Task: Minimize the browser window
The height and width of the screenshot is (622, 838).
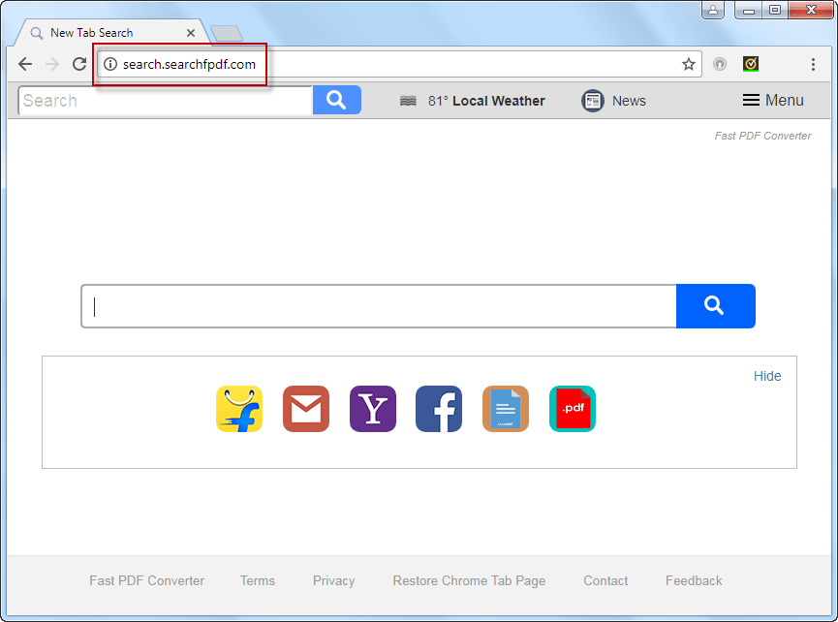Action: pyautogui.click(x=748, y=10)
